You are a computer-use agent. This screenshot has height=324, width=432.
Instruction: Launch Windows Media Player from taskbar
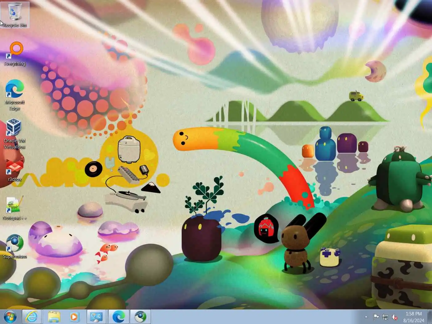(x=74, y=317)
